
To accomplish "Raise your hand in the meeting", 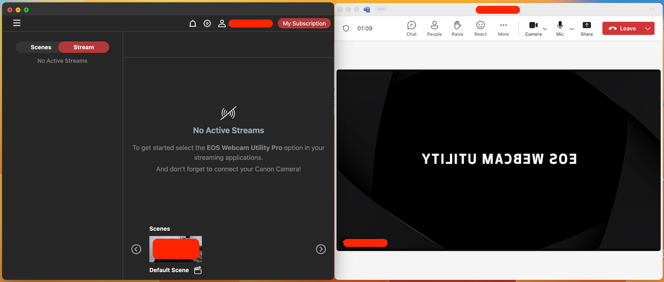I will pyautogui.click(x=457, y=28).
